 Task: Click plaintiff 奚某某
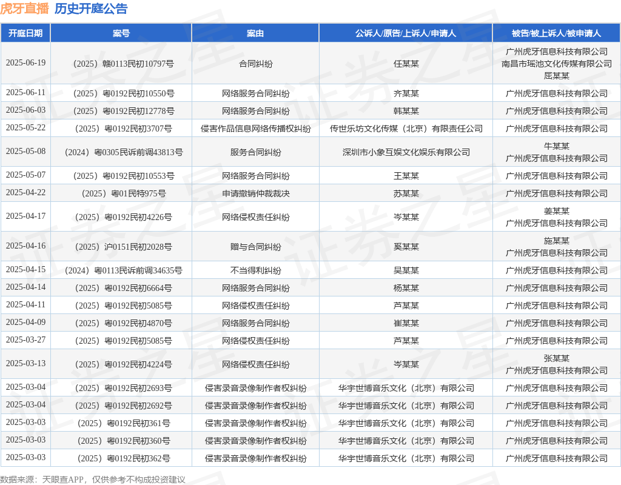pyautogui.click(x=406, y=247)
